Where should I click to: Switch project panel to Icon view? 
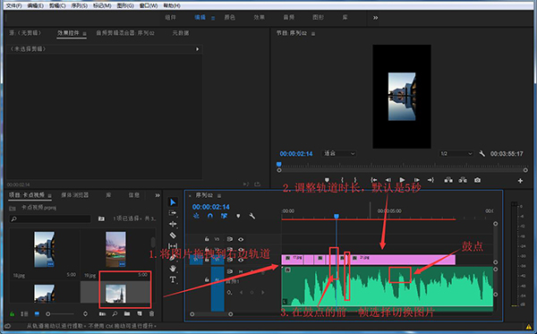click(x=37, y=313)
